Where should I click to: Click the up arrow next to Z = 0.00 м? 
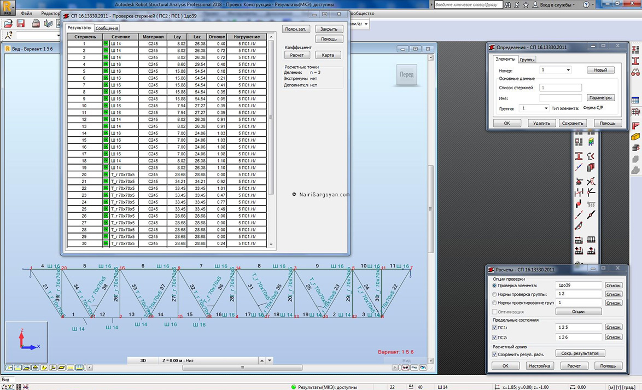(262, 360)
